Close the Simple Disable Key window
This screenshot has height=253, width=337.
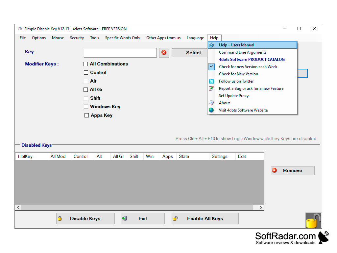314,29
